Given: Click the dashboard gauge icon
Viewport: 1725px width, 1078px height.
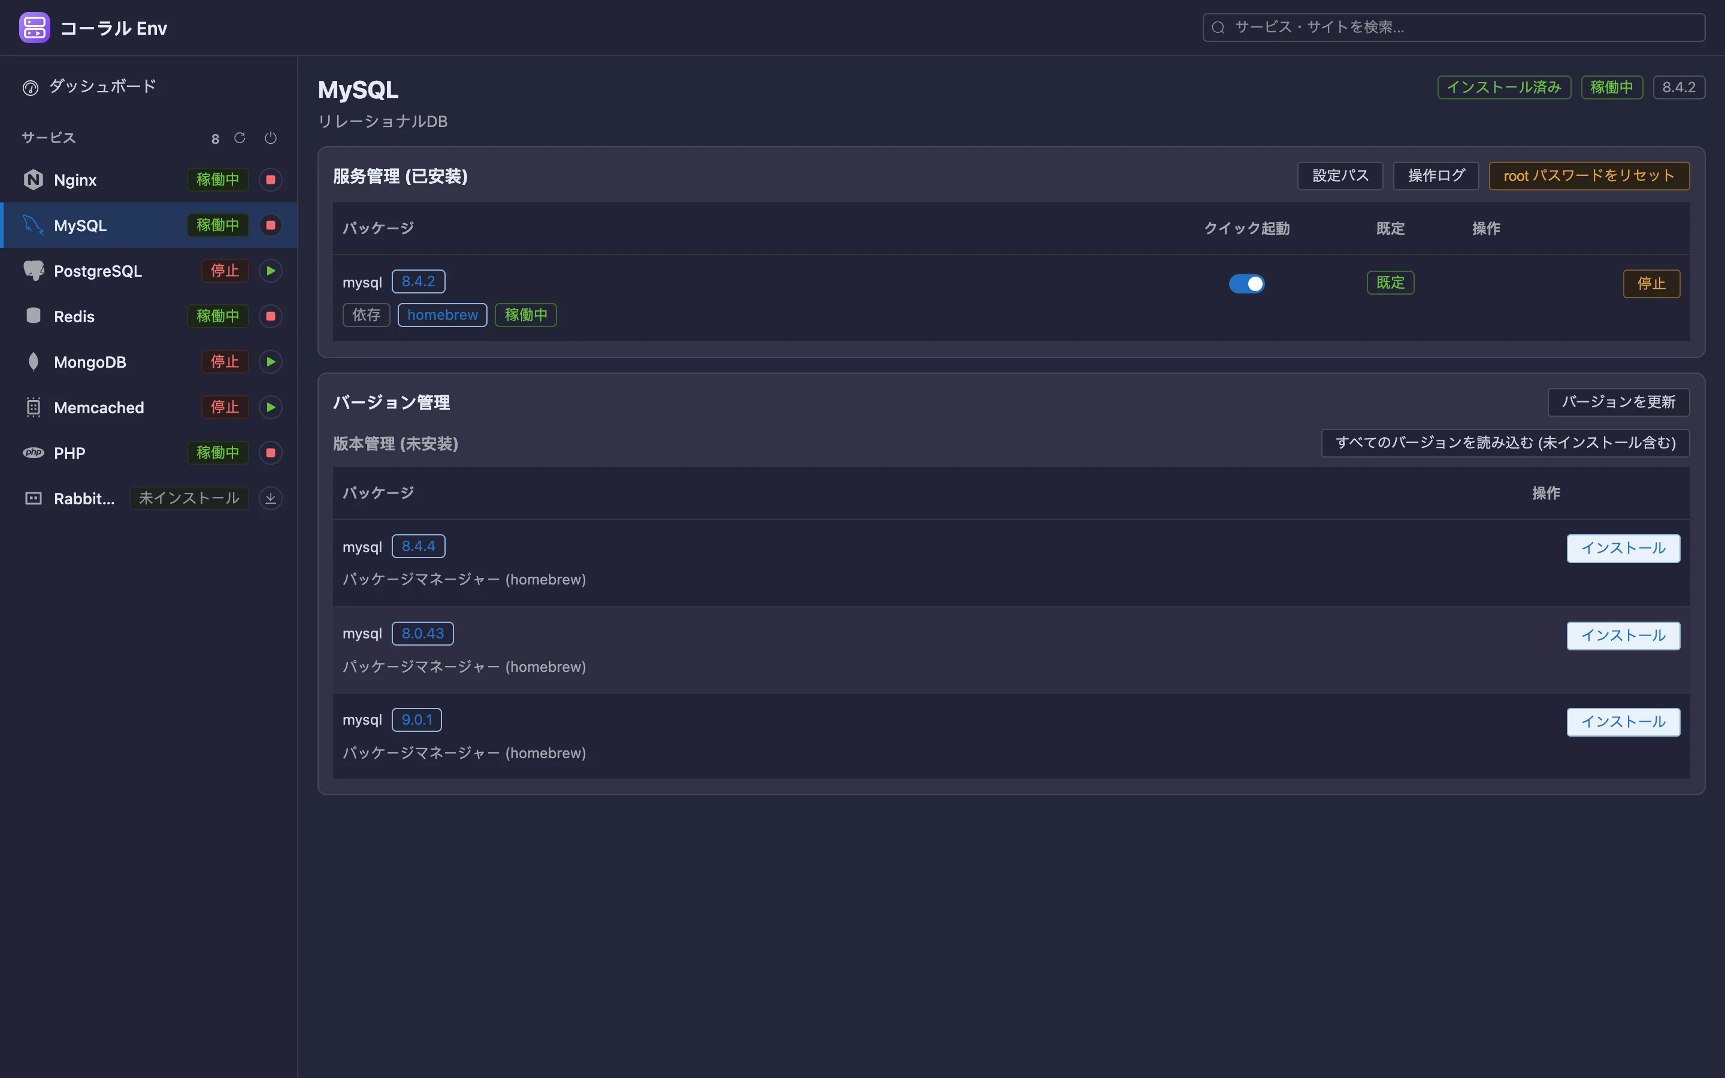Looking at the screenshot, I should (31, 87).
